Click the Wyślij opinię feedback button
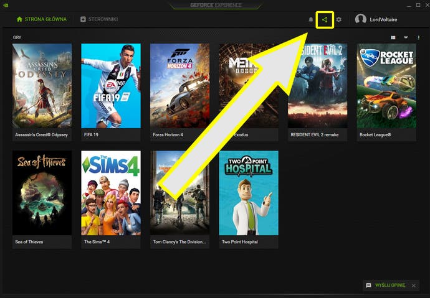The width and height of the screenshot is (430, 298). 390,285
